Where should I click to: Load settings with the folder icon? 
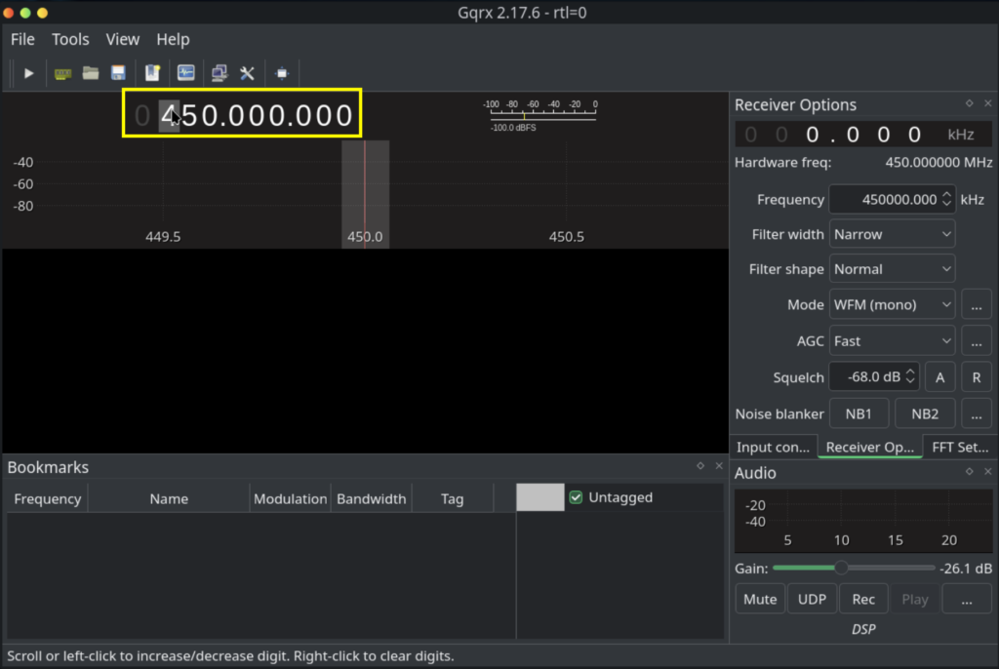pos(91,73)
